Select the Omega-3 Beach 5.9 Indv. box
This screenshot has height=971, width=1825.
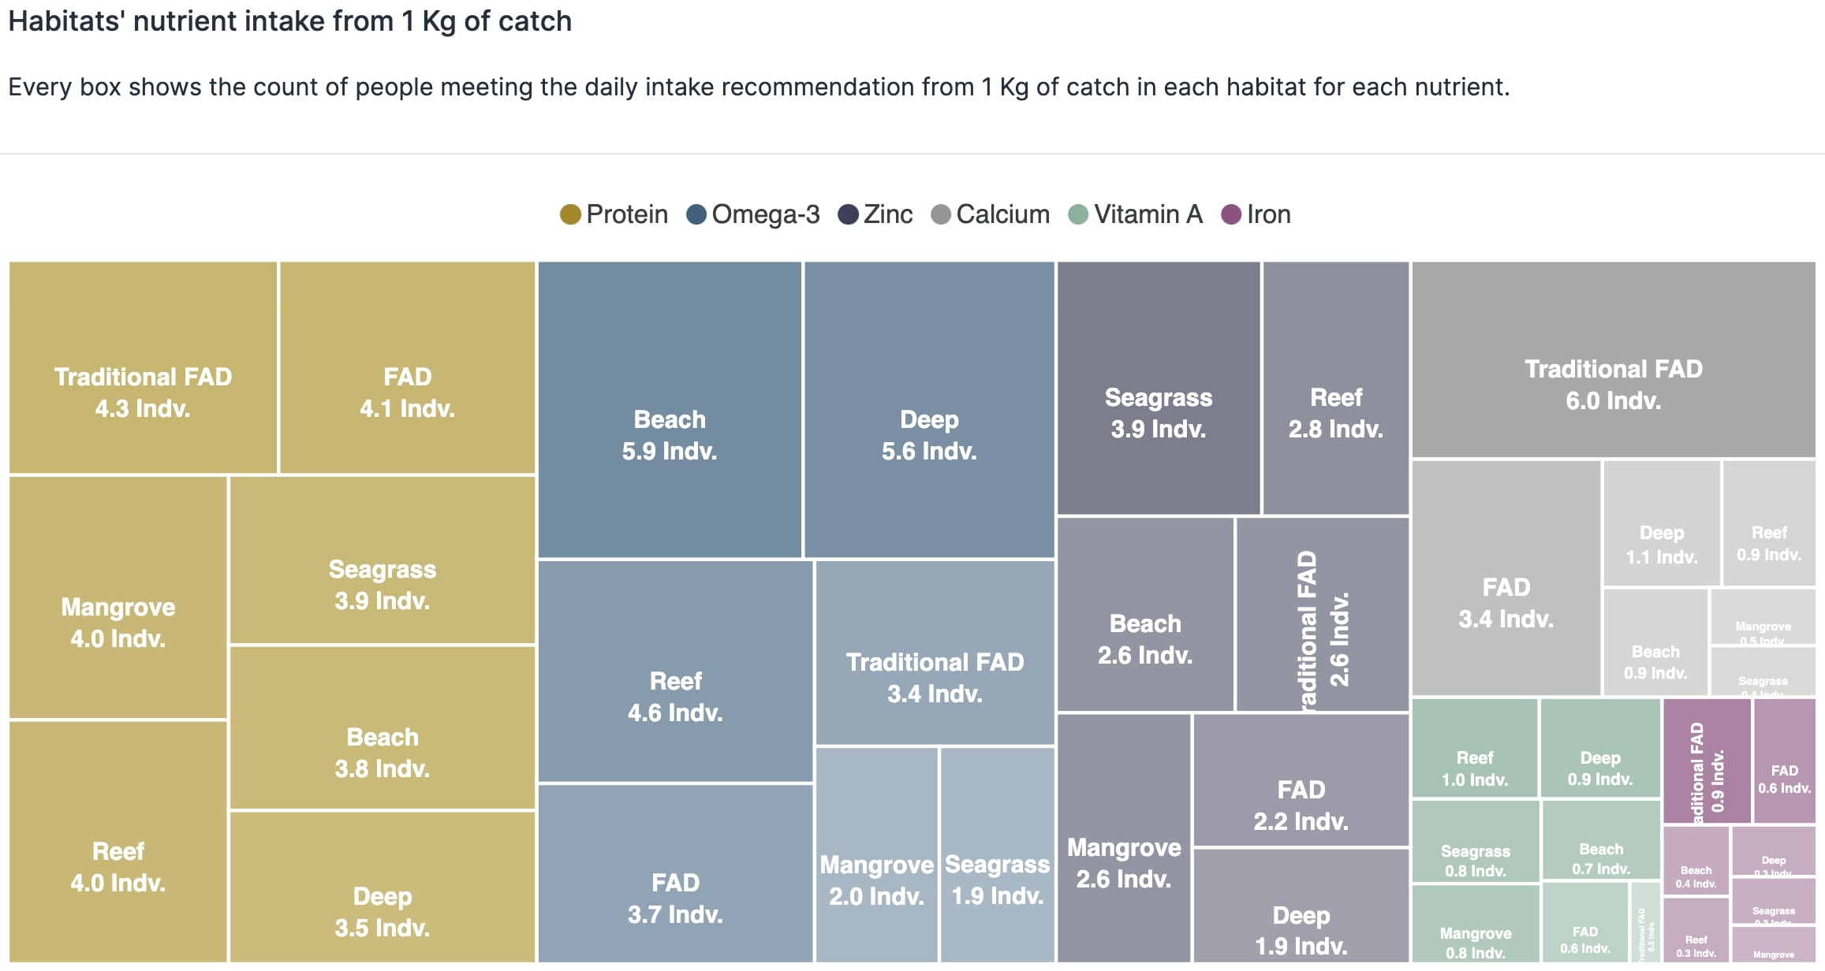(x=670, y=410)
